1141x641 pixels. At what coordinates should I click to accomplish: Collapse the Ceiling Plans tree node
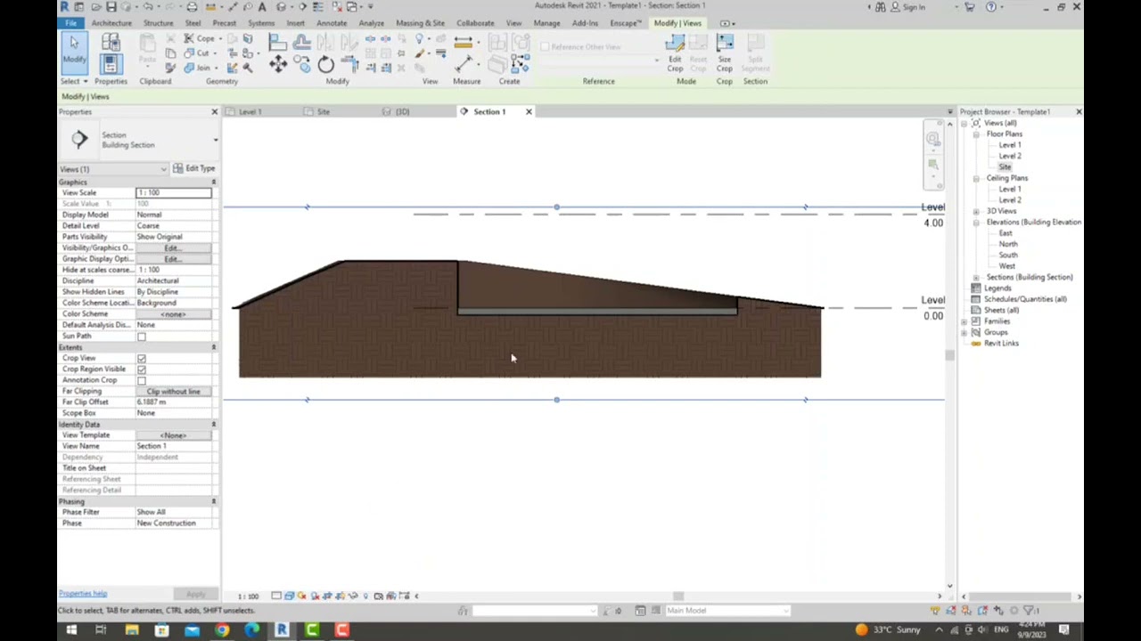(x=976, y=178)
